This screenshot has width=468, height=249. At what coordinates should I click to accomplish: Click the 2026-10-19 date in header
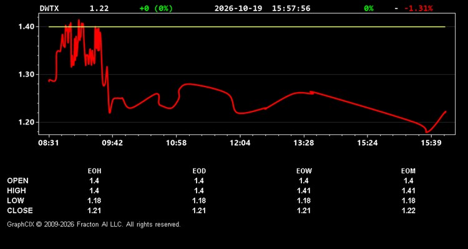[238, 8]
